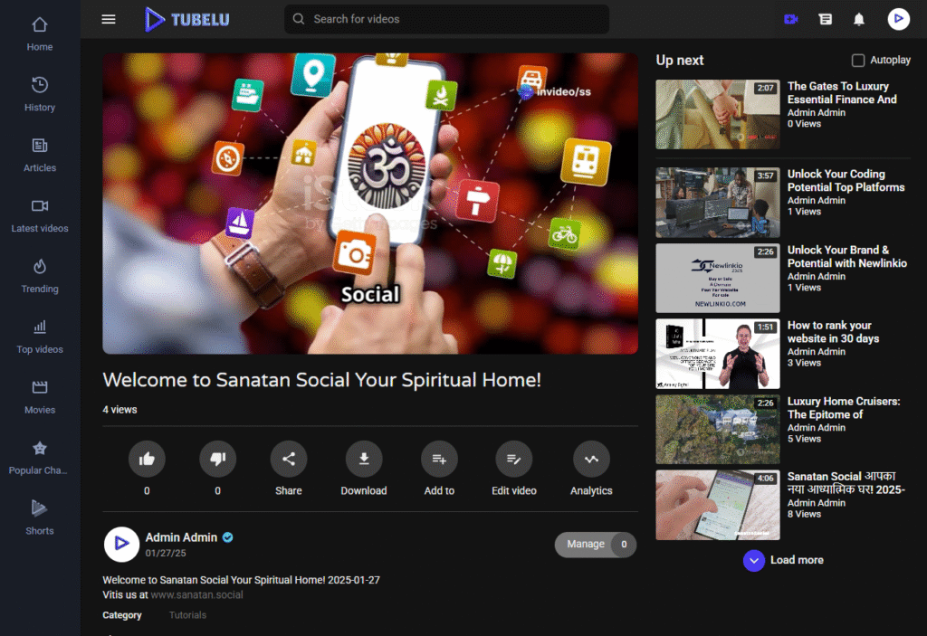Viewport: 927px width, 636px height.
Task: Open History in sidebar
Action: click(x=40, y=95)
